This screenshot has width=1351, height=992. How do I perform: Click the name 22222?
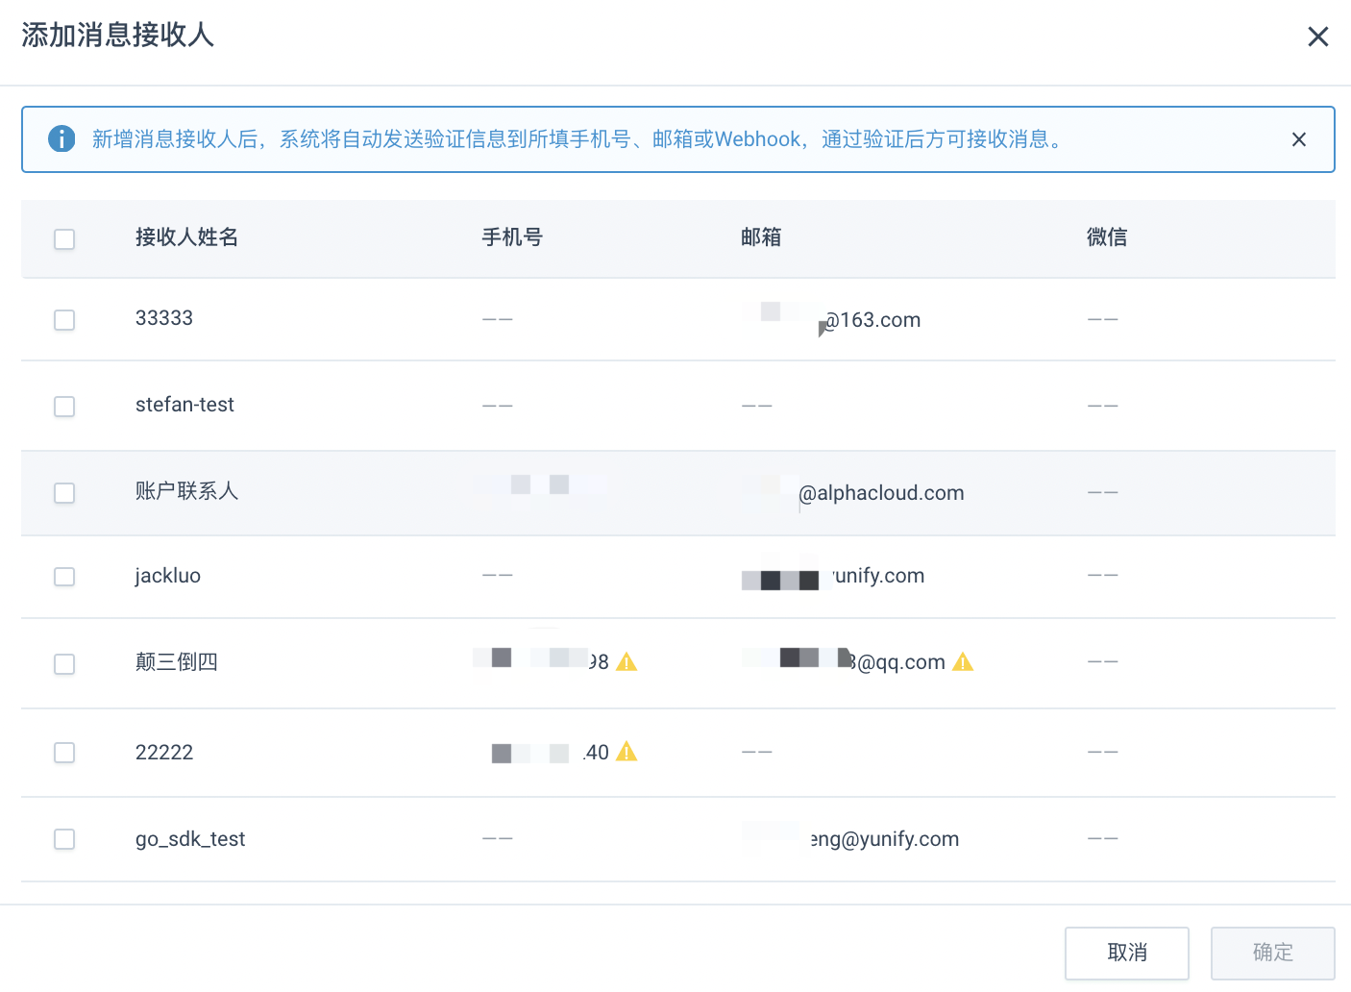point(164,753)
